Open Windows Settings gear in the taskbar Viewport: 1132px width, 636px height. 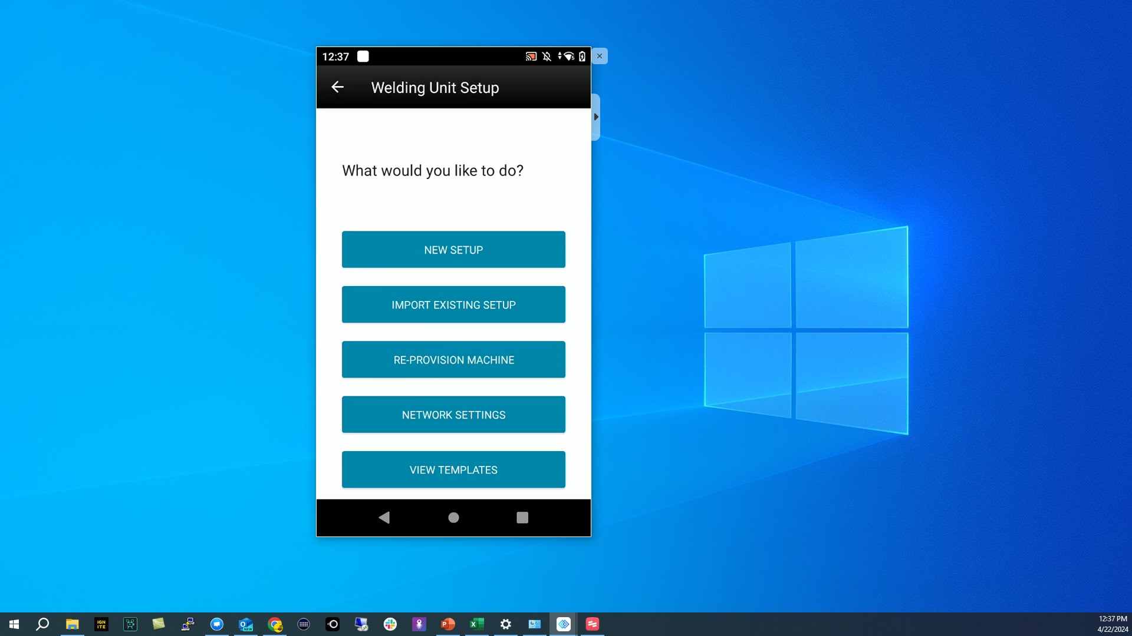pyautogui.click(x=506, y=624)
